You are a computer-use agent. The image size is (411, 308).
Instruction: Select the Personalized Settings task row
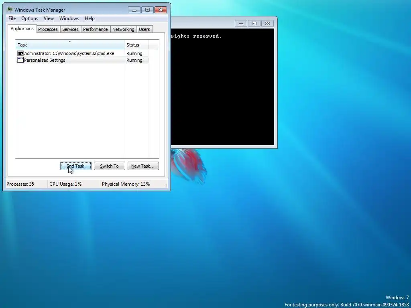coord(82,60)
